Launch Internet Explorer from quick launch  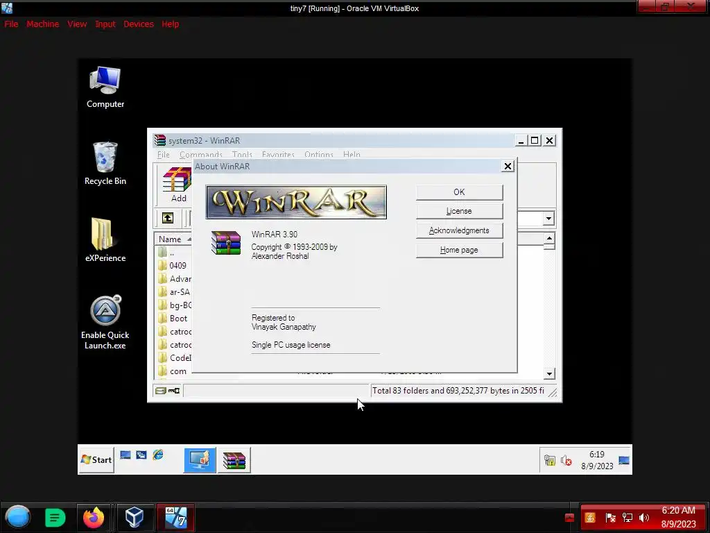[157, 455]
